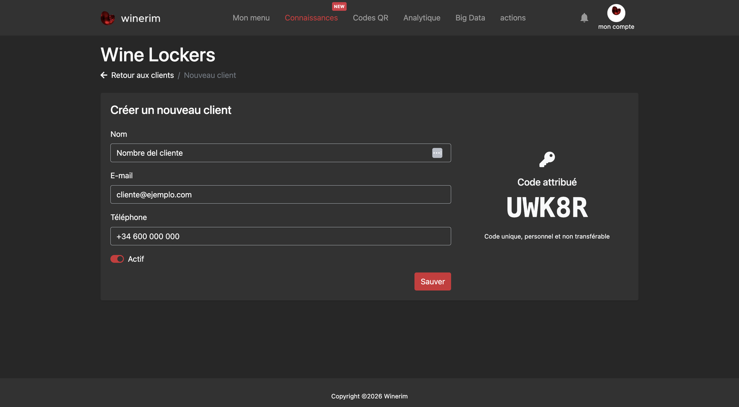This screenshot has width=739, height=407.
Task: Open the actions menu
Action: click(513, 18)
